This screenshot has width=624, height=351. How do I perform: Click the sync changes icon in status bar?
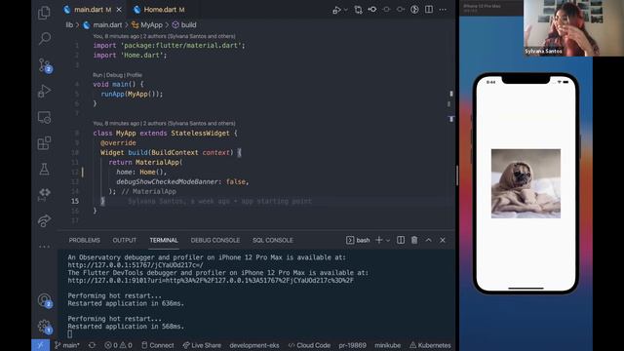coord(92,345)
